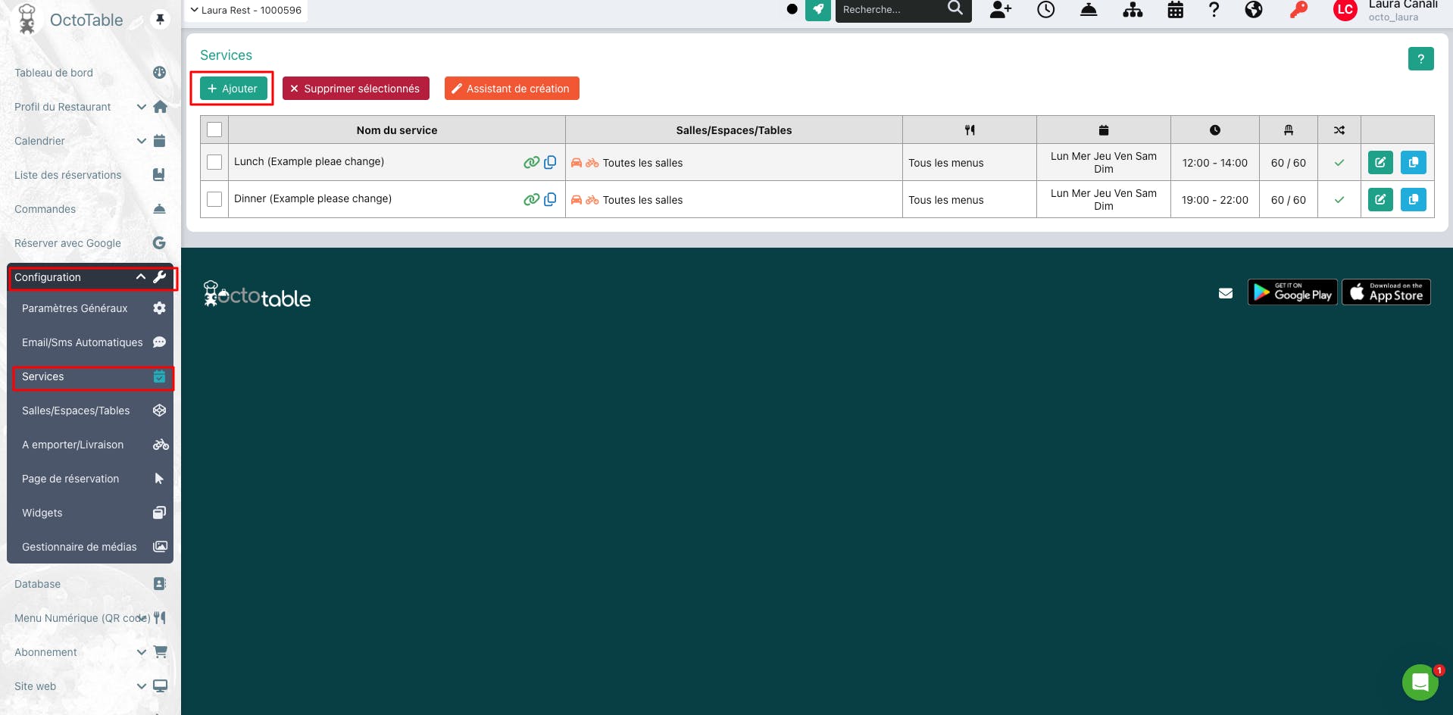The width and height of the screenshot is (1453, 715).
Task: Launch Assistant de création
Action: (x=512, y=89)
